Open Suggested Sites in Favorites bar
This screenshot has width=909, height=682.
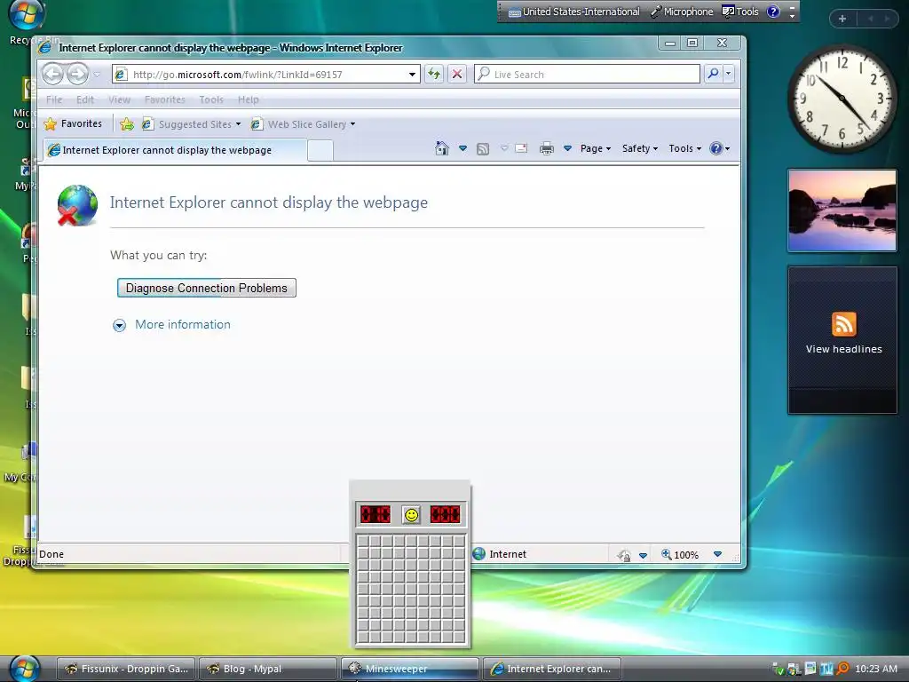pos(192,124)
